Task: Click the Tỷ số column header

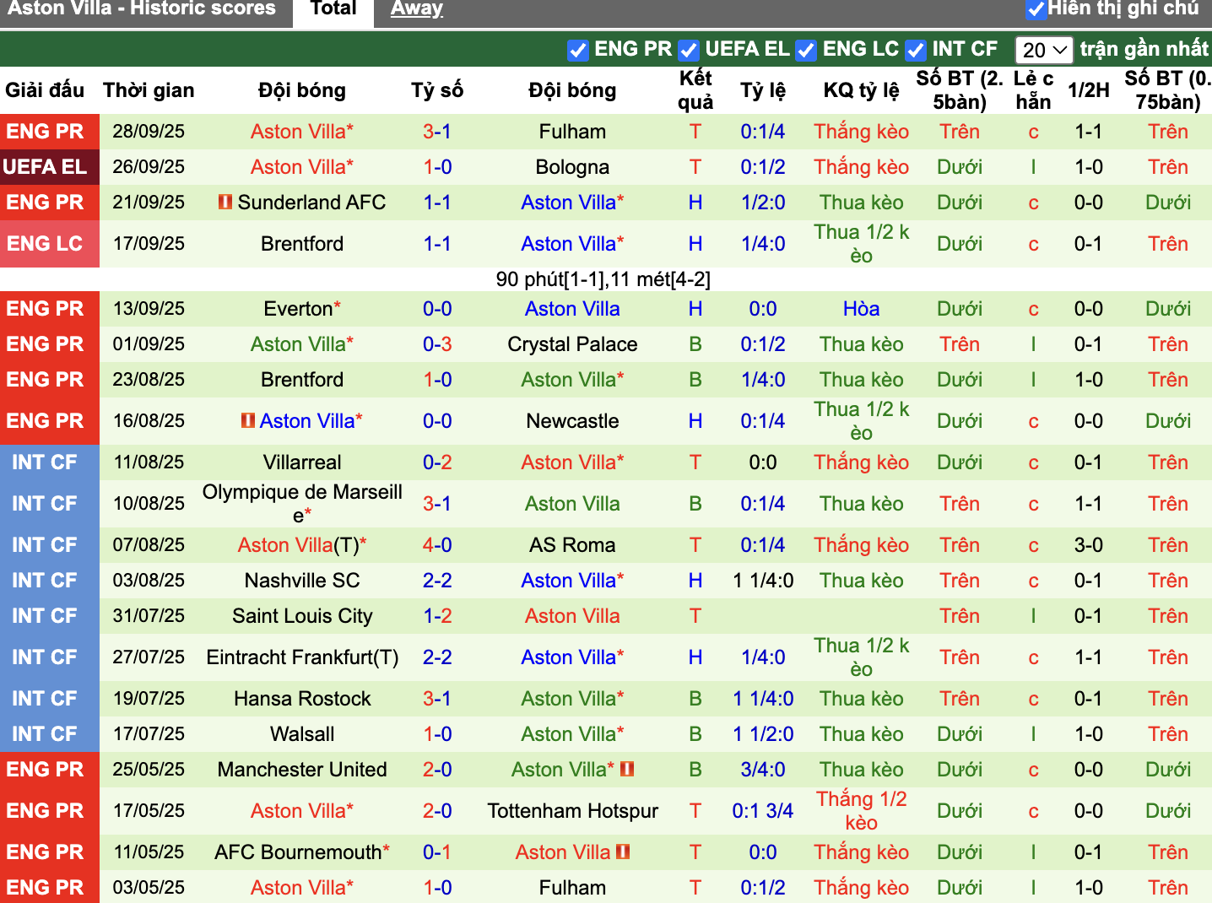Action: [x=437, y=90]
